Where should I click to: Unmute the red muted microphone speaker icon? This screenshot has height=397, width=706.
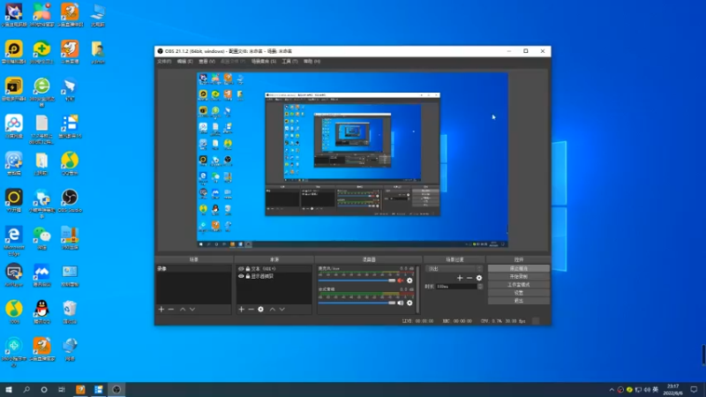click(x=401, y=281)
